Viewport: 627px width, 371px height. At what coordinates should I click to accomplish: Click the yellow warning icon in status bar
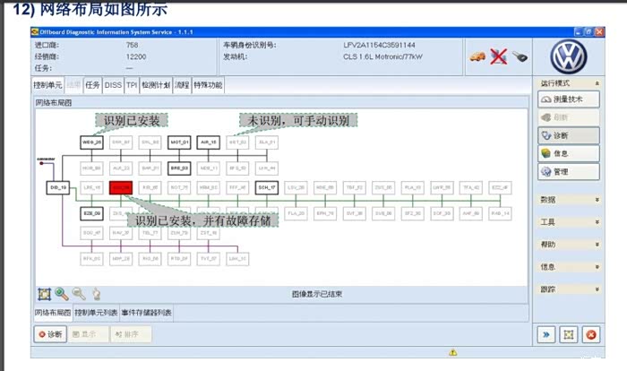pos(452,352)
